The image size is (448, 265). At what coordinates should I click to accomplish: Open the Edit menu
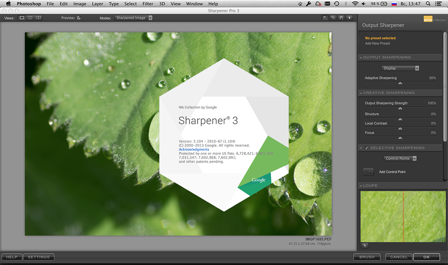(x=64, y=4)
